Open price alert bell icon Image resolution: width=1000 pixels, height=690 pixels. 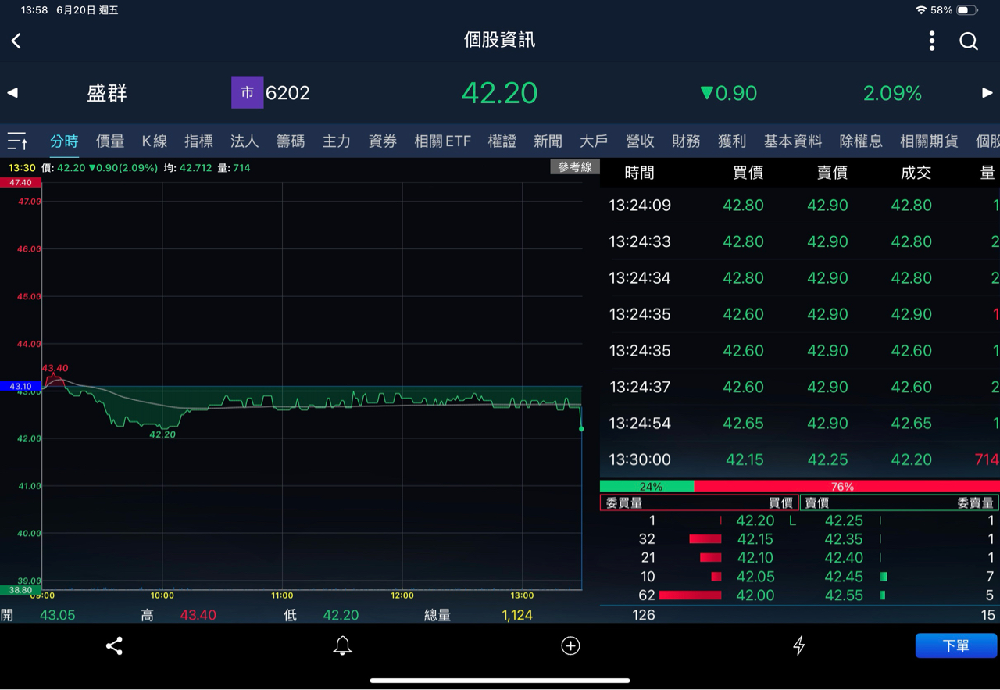(342, 645)
